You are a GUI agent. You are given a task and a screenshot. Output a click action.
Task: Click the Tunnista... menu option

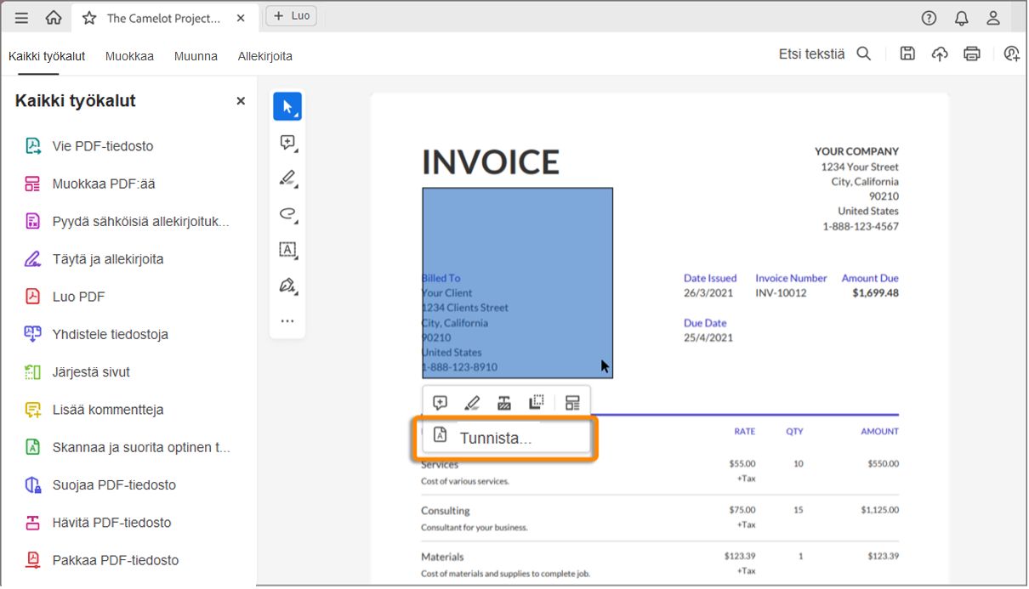pyautogui.click(x=495, y=439)
